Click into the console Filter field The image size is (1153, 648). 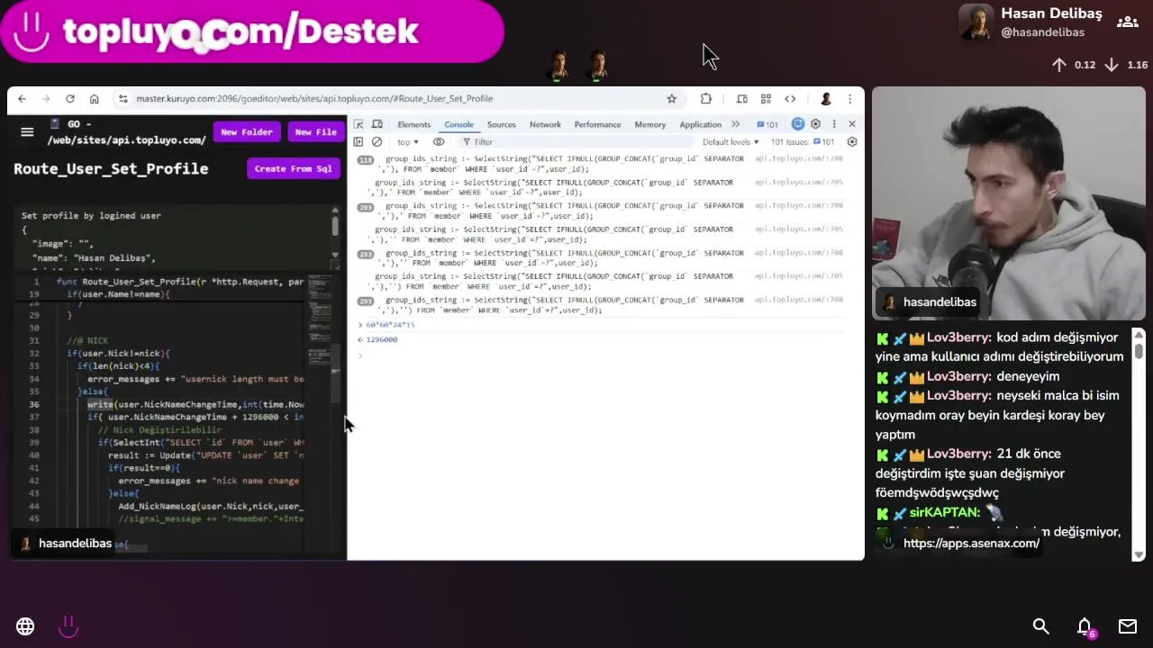[x=576, y=142]
